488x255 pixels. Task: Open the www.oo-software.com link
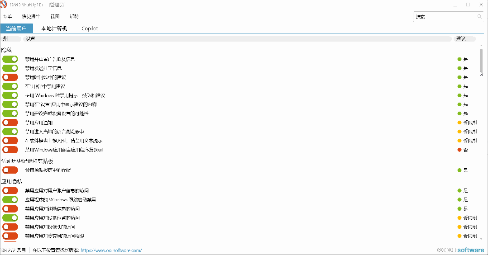111,250
